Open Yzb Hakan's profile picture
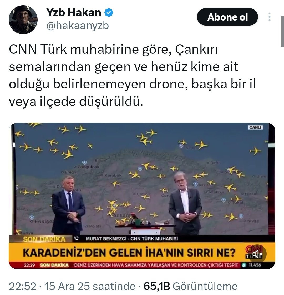 point(23,19)
